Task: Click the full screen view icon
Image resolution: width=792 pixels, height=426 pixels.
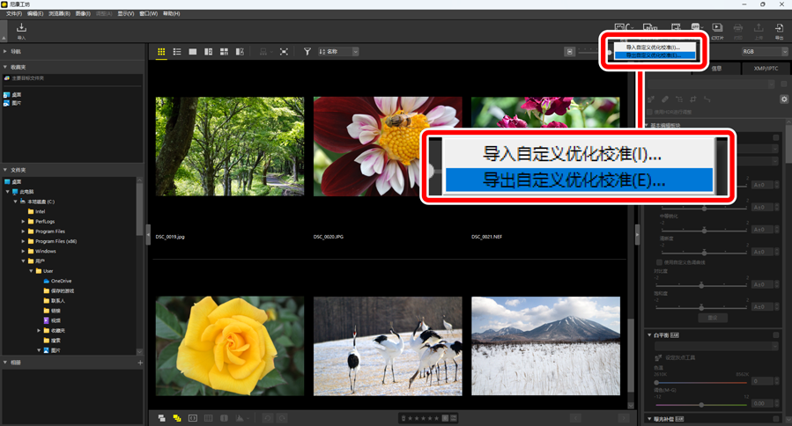Action: pyautogui.click(x=284, y=52)
